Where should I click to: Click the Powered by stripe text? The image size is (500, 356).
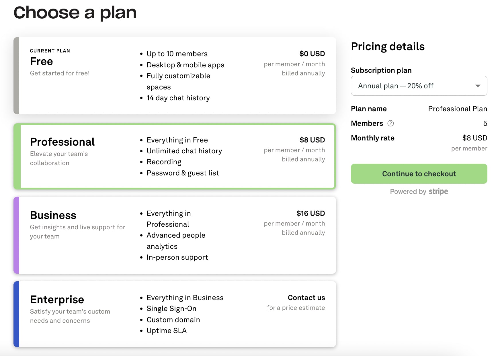419,192
